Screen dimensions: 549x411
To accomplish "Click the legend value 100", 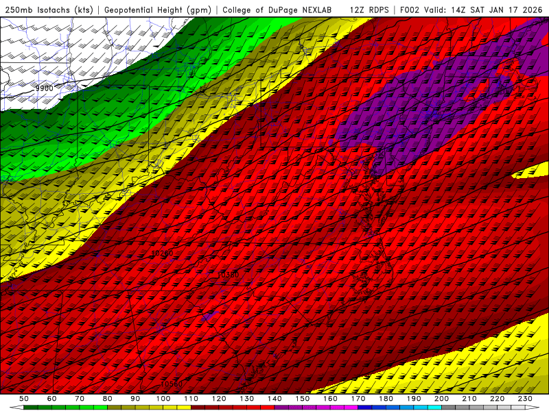I will (x=163, y=399).
